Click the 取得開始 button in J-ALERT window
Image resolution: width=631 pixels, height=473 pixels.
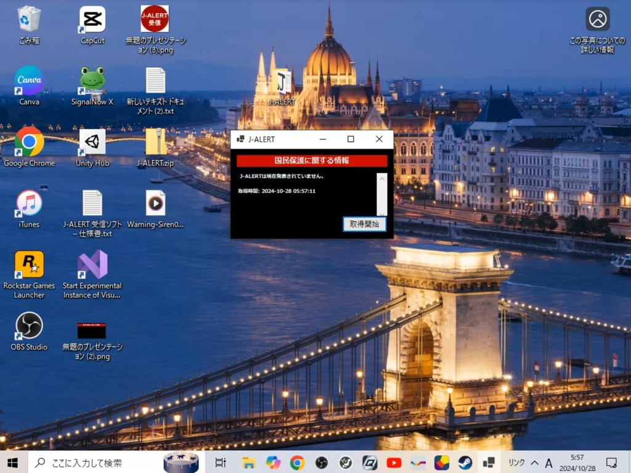click(x=364, y=224)
